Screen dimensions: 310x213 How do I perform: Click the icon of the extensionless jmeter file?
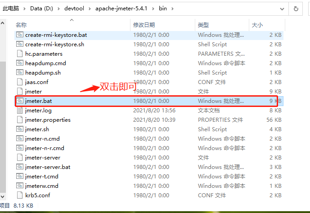tap(20, 91)
